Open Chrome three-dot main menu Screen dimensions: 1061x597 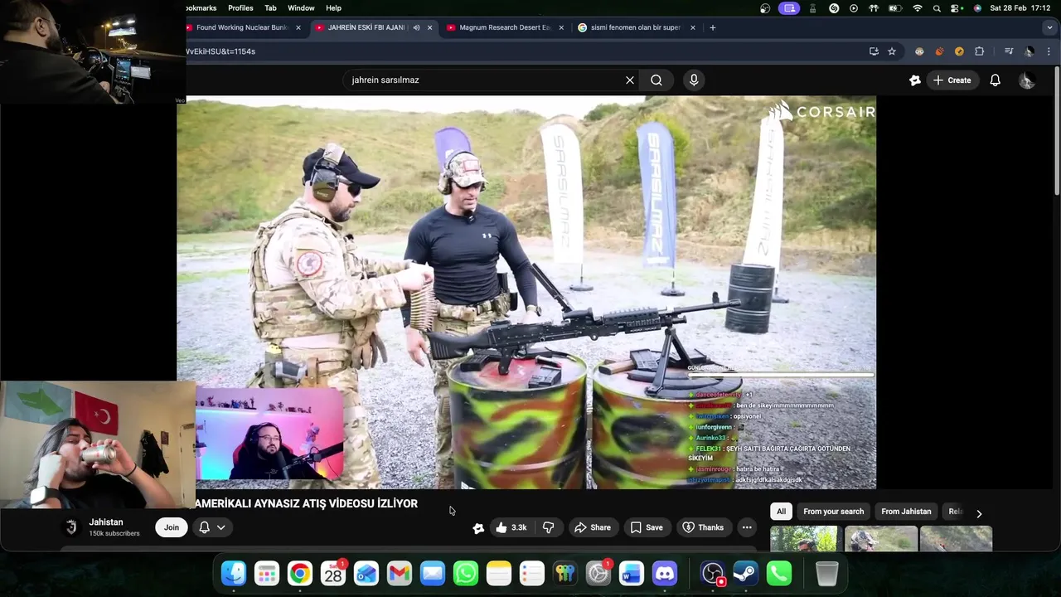[1049, 51]
